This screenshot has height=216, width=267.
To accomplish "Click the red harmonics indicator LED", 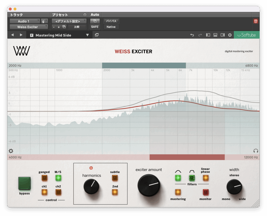I will (x=91, y=168).
